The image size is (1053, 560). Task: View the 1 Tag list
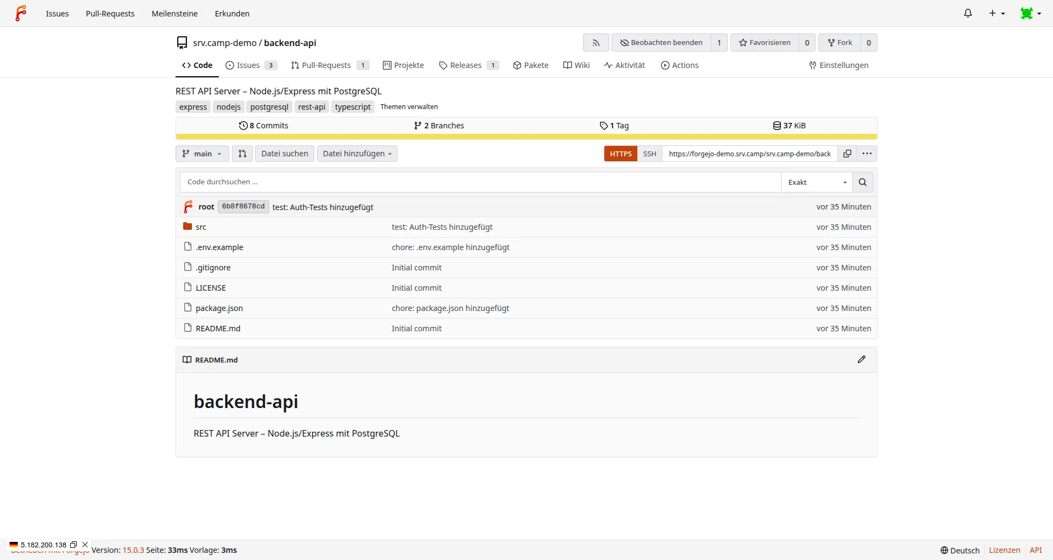click(x=614, y=126)
